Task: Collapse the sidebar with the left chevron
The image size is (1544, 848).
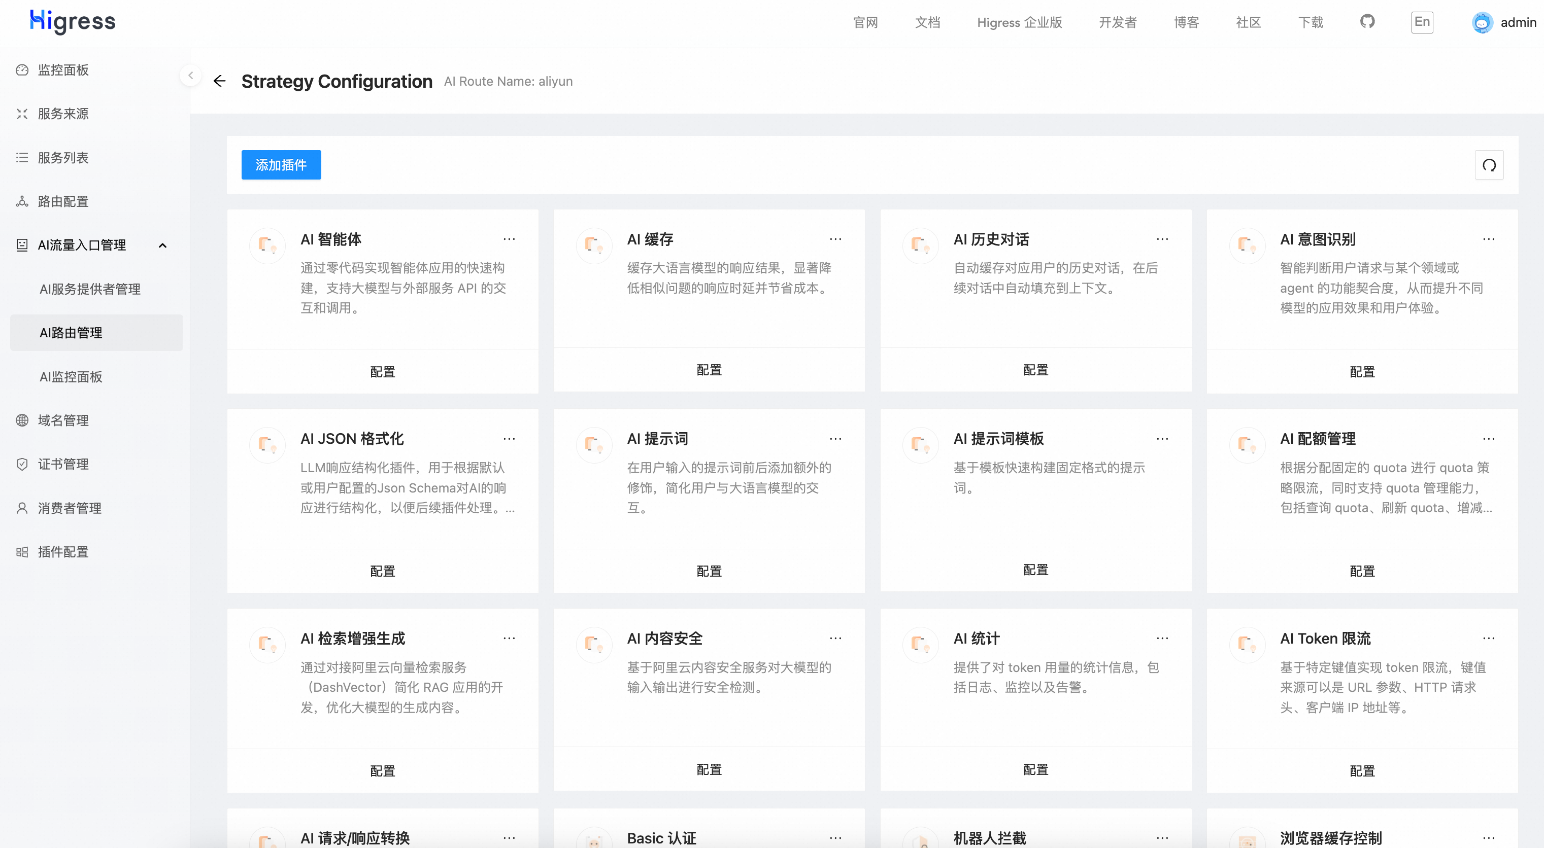Action: (191, 76)
